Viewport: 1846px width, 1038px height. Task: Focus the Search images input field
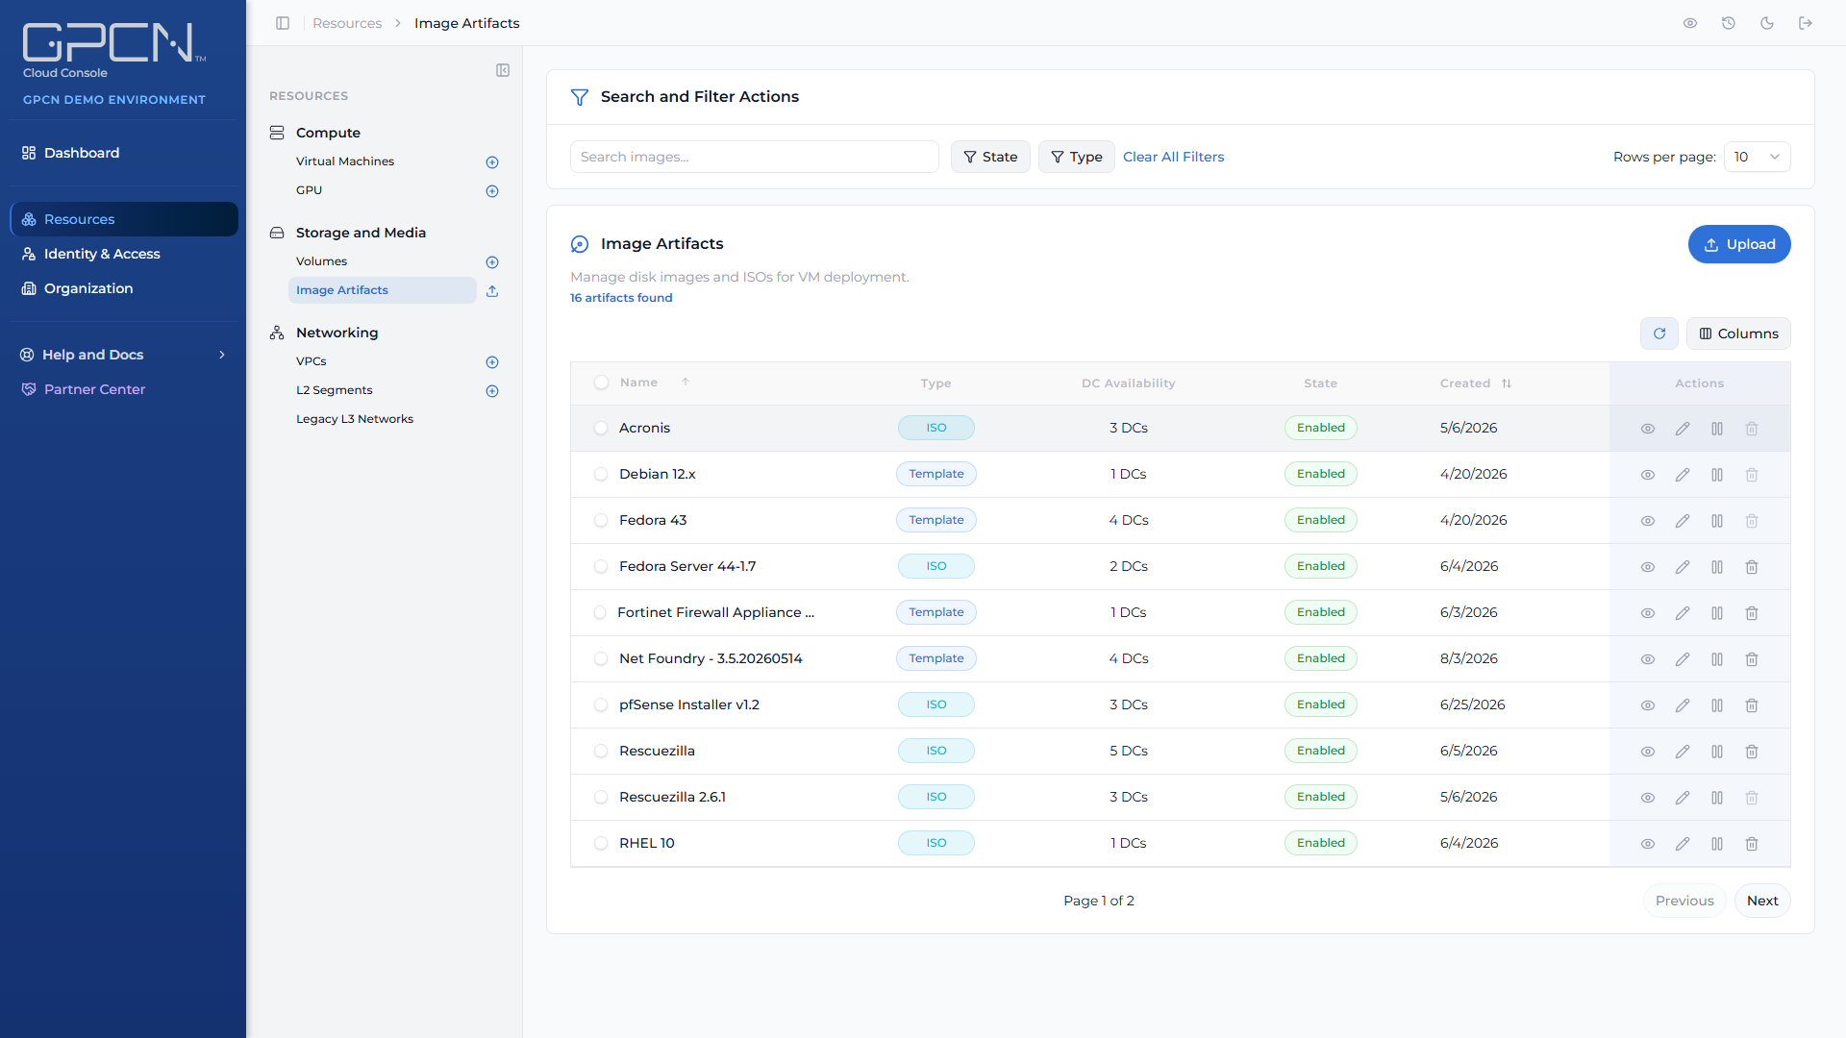point(755,157)
